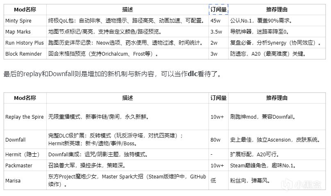
Task: Click the '完整DLC级扩展：反转模式' description
Action: [x=127, y=140]
